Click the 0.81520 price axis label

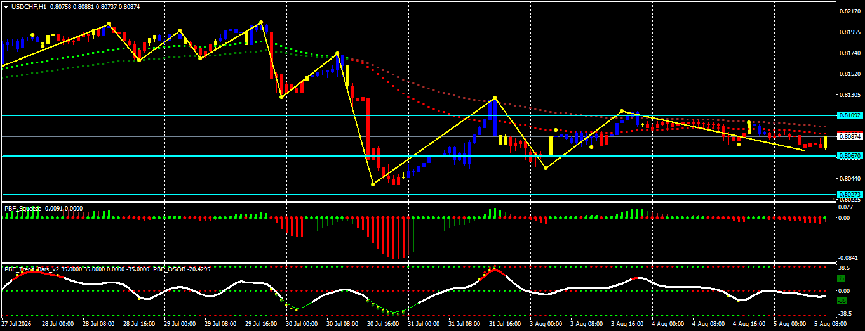(849, 74)
